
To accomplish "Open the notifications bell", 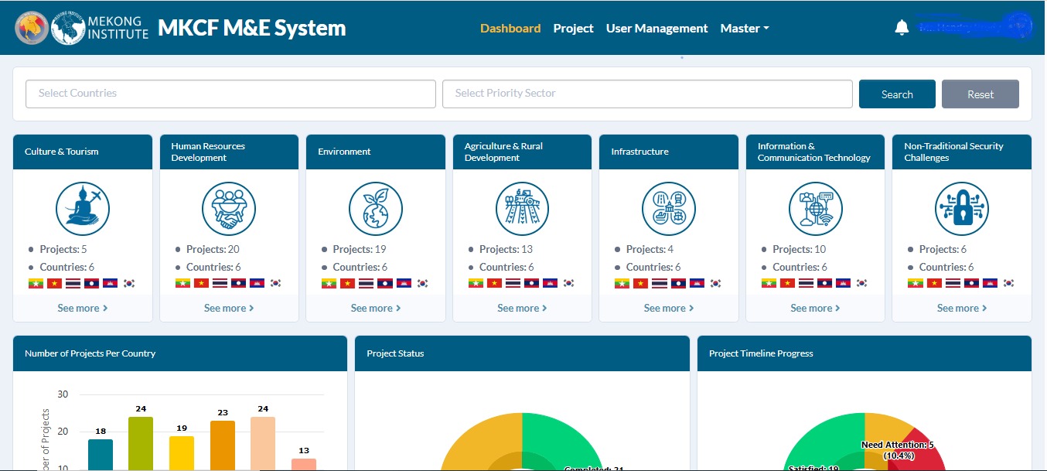I will [x=901, y=28].
